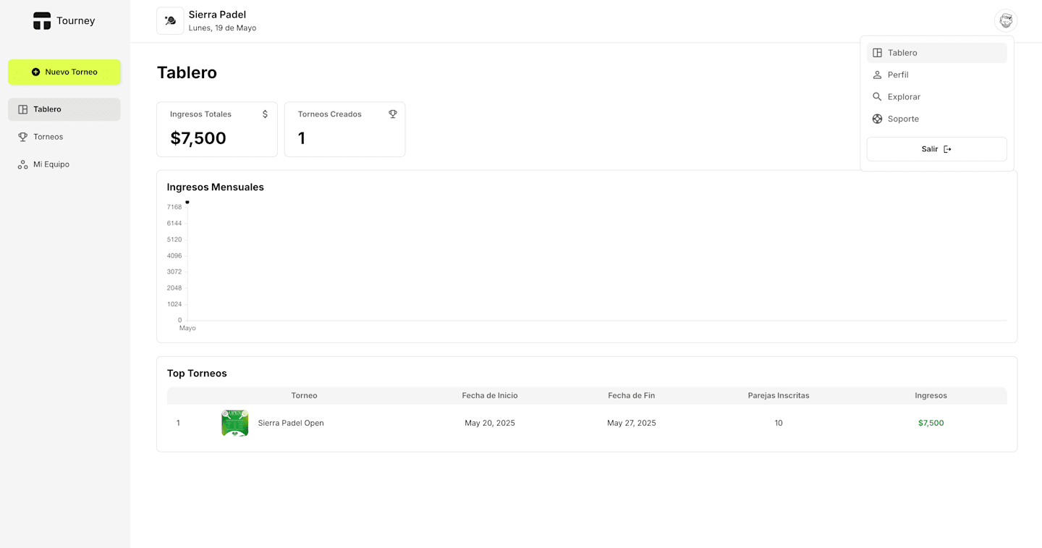Click the dollar icon in Ingresos Totales
The image size is (1042, 548).
(x=265, y=114)
